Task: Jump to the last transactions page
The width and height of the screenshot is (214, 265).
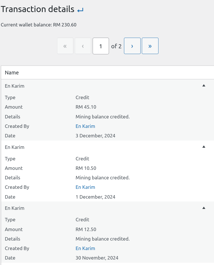Action: click(x=150, y=46)
